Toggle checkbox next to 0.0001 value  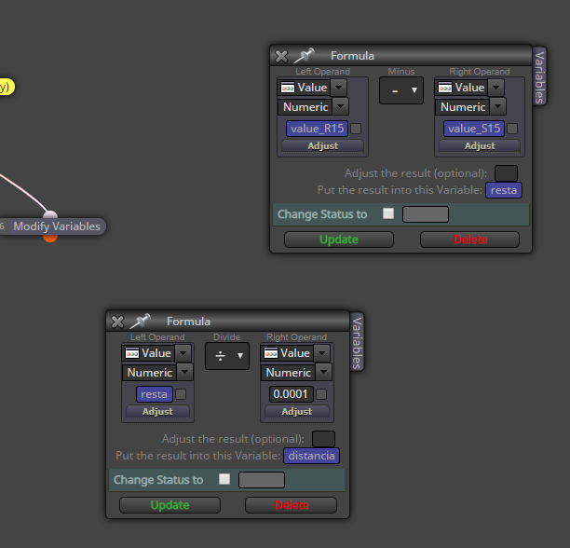321,394
